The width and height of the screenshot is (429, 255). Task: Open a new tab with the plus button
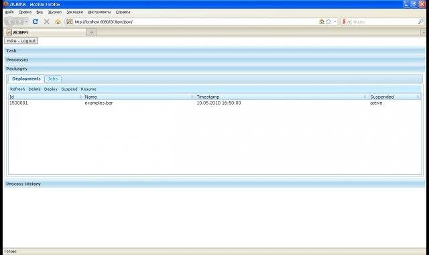(x=91, y=32)
